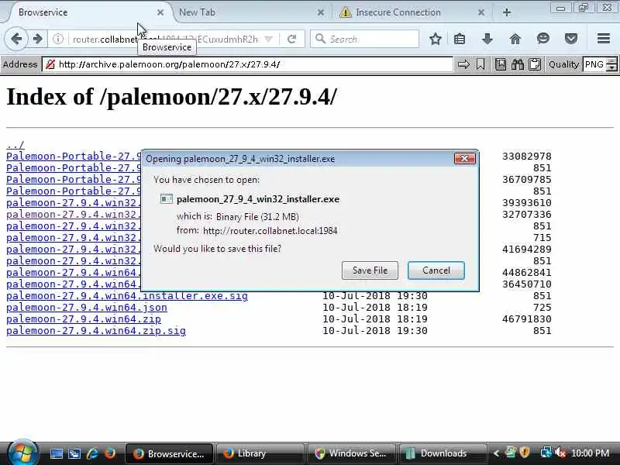Image resolution: width=620 pixels, height=465 pixels.
Task: Click the Go arrow next to Address bar
Action: point(463,64)
